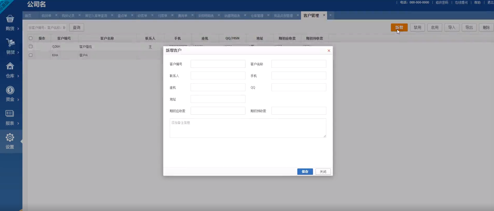Click into the 客户编号 input field
The width and height of the screenshot is (494, 211).
(x=218, y=64)
